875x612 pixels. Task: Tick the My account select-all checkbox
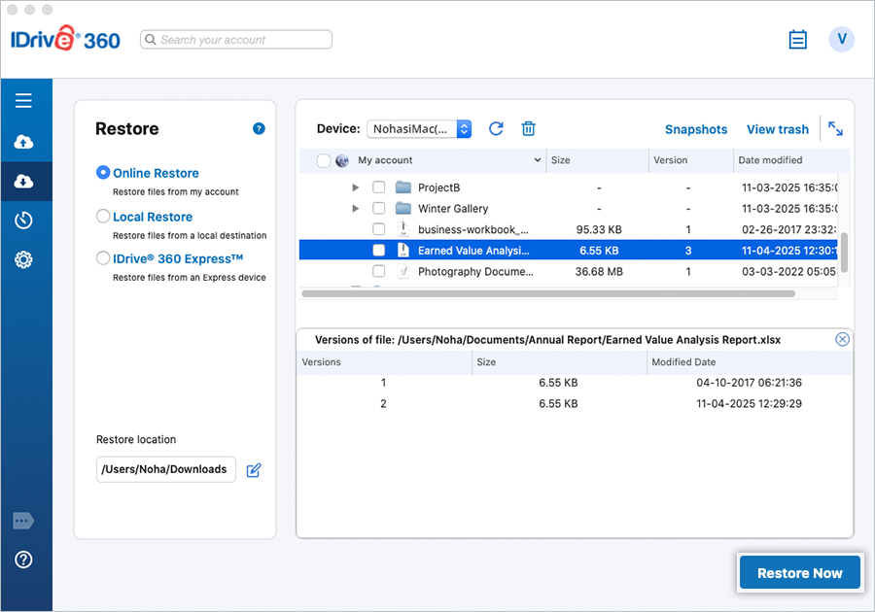pyautogui.click(x=324, y=160)
